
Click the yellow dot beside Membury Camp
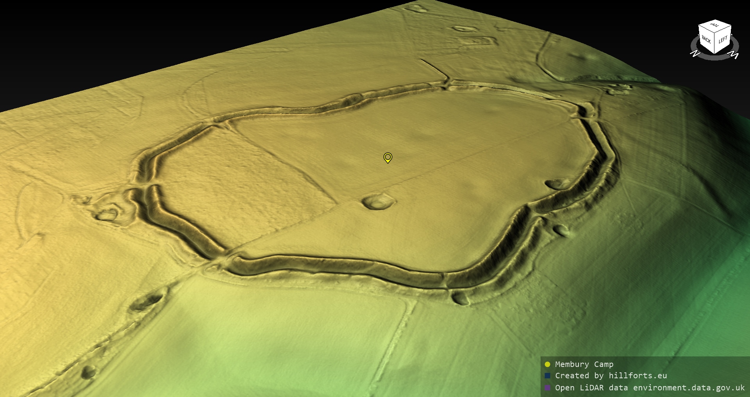pyautogui.click(x=547, y=364)
